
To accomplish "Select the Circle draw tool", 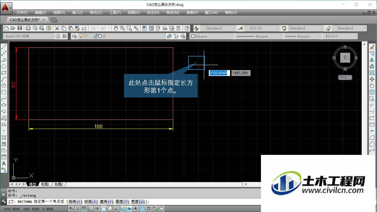I will [x=4, y=86].
